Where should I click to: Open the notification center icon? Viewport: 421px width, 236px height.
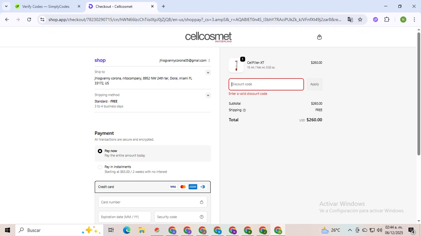pyautogui.click(x=412, y=230)
